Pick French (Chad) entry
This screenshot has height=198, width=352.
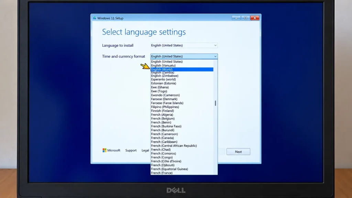point(182,150)
